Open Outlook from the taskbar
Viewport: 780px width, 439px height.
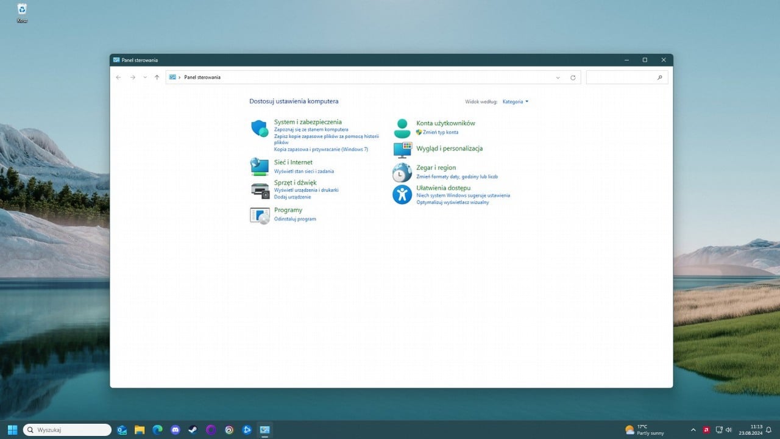121,430
